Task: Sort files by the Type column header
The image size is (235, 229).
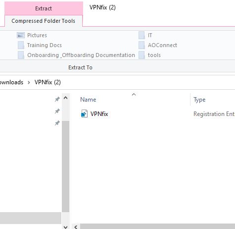Action: click(199, 100)
